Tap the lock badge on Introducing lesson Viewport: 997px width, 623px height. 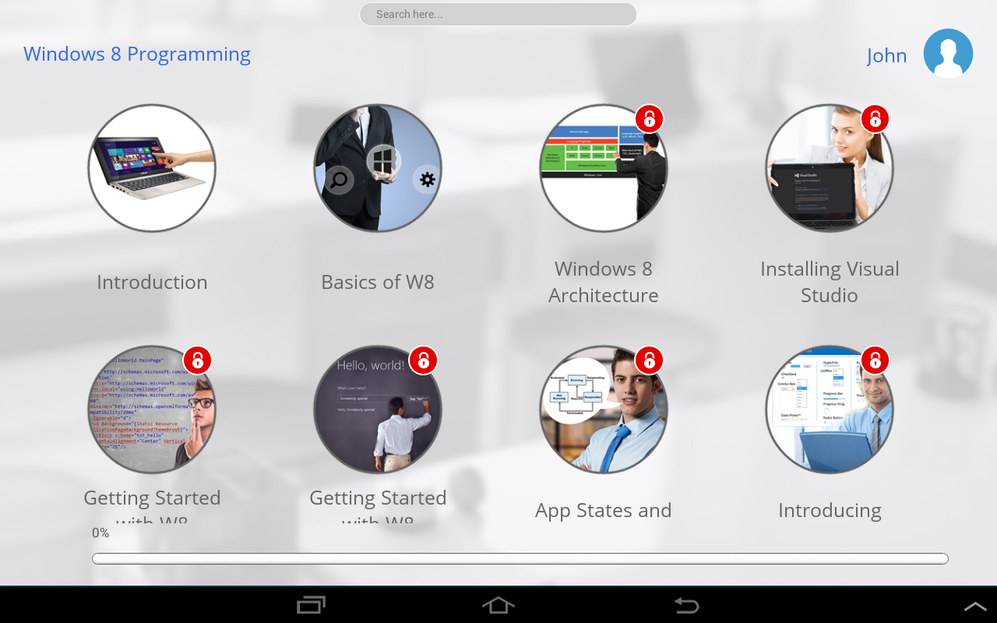875,361
